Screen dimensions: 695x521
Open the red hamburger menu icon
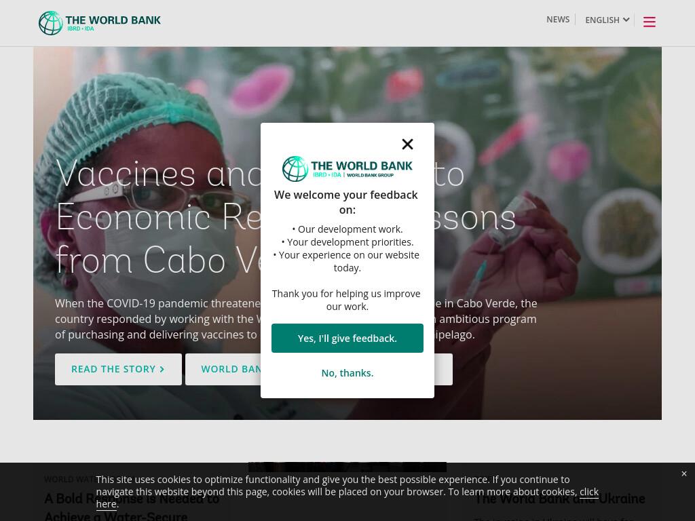pyautogui.click(x=650, y=22)
